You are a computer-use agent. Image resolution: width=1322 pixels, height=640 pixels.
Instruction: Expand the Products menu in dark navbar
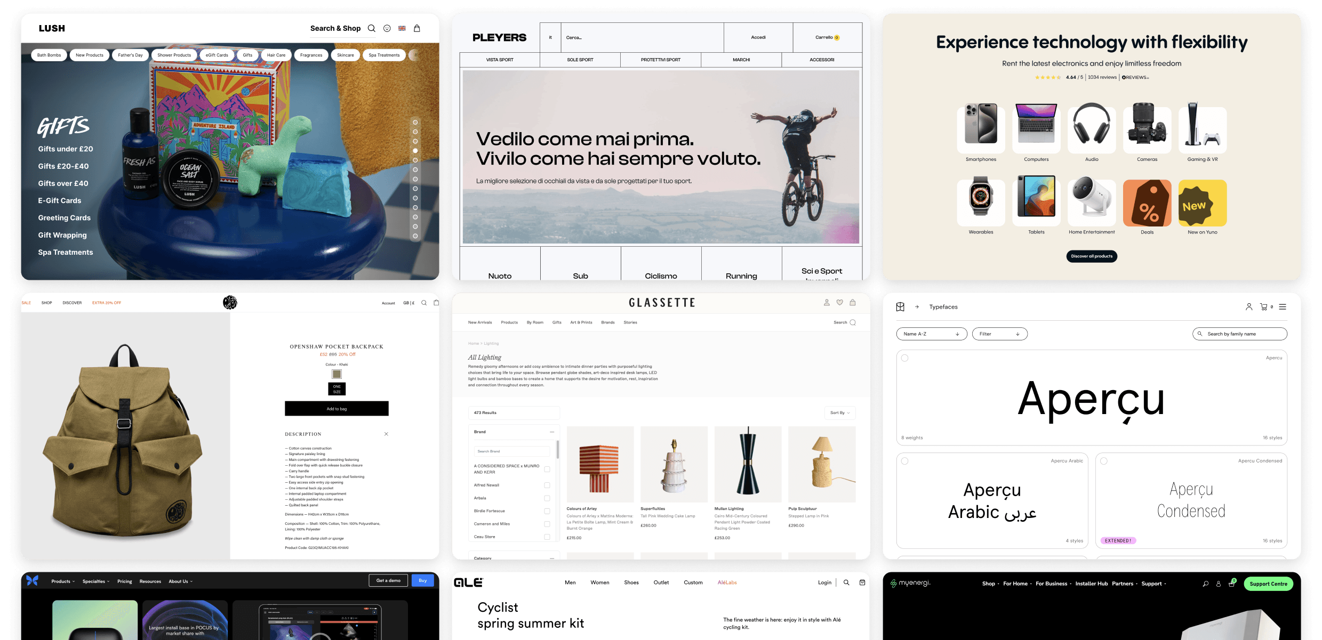63,581
